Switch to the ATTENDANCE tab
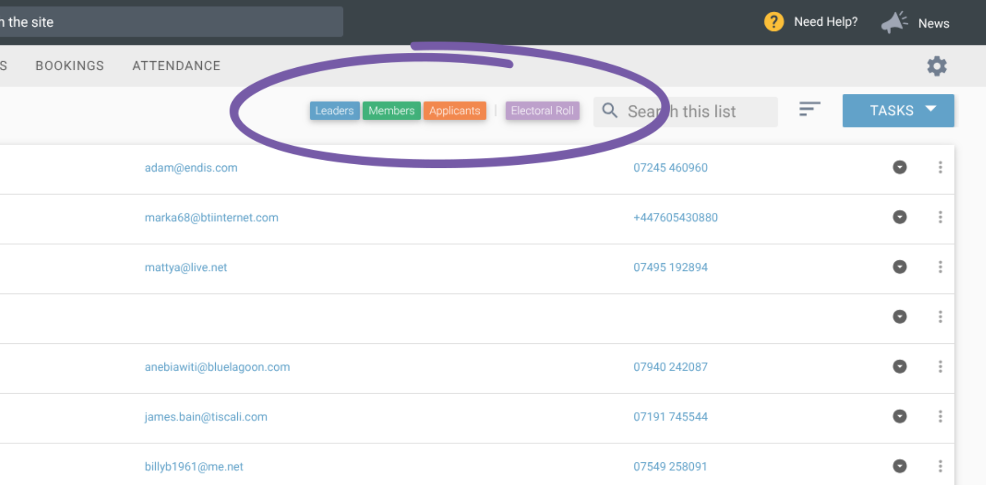This screenshot has width=986, height=485. (x=176, y=66)
